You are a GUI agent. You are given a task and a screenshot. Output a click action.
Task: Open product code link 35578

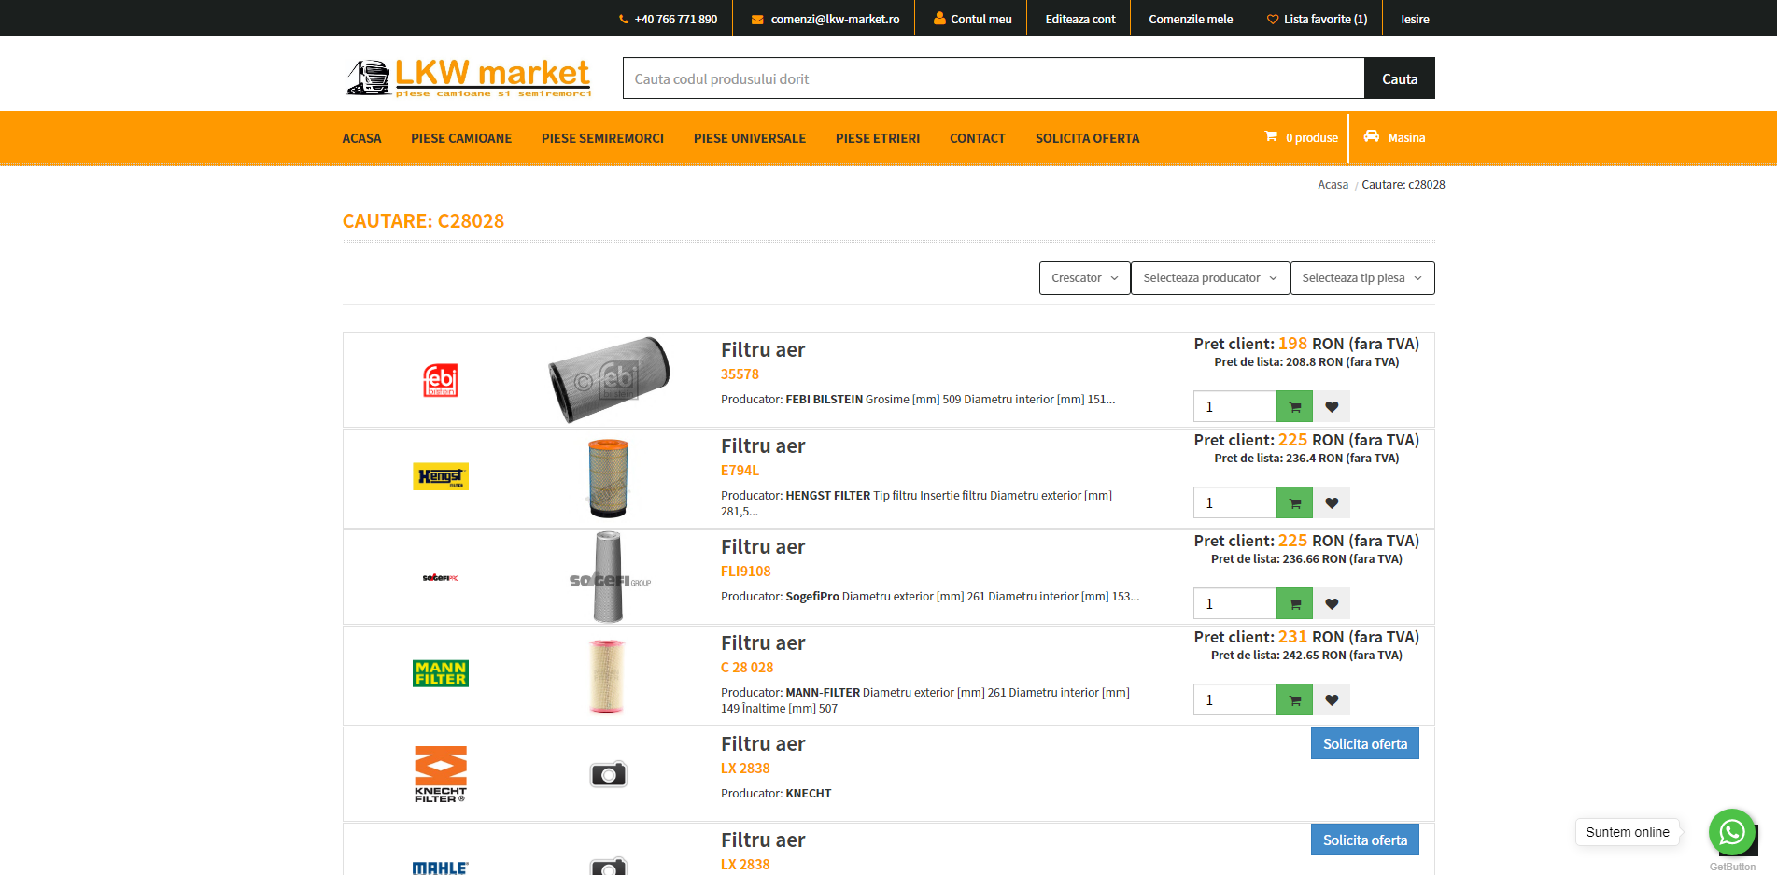(x=740, y=374)
